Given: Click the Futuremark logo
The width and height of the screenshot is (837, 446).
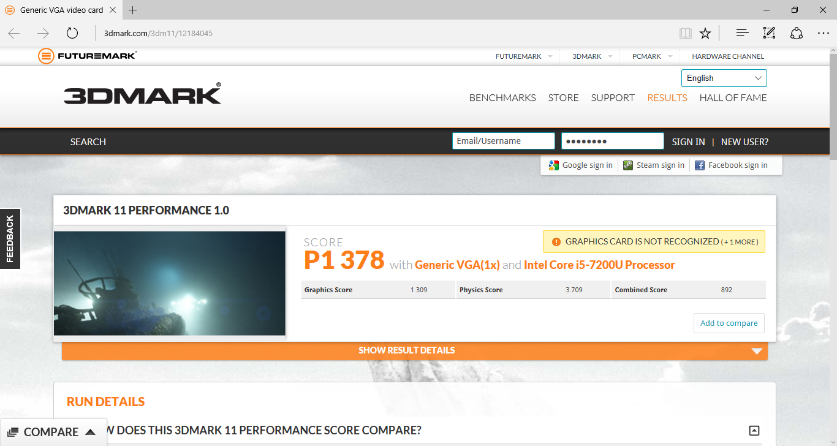Looking at the screenshot, I should coord(87,56).
